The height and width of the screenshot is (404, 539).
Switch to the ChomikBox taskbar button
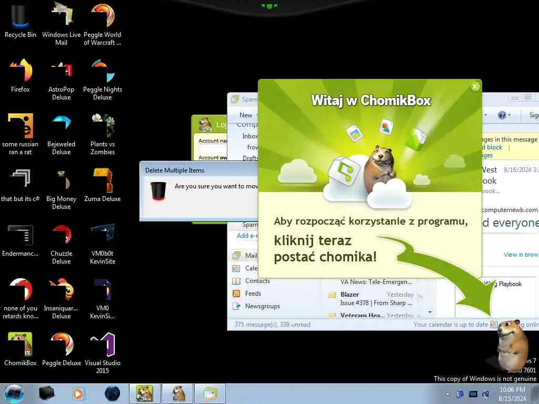pos(145,393)
